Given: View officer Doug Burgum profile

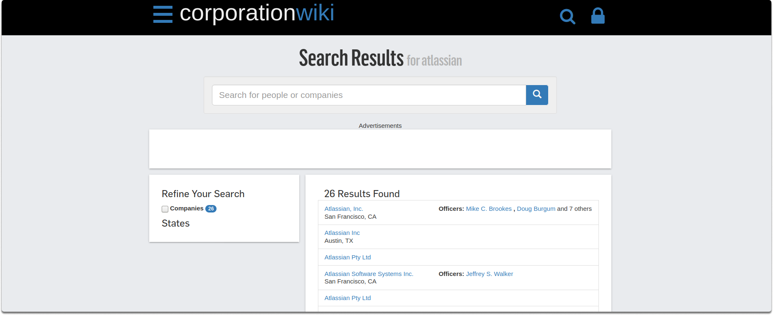Looking at the screenshot, I should 536,209.
